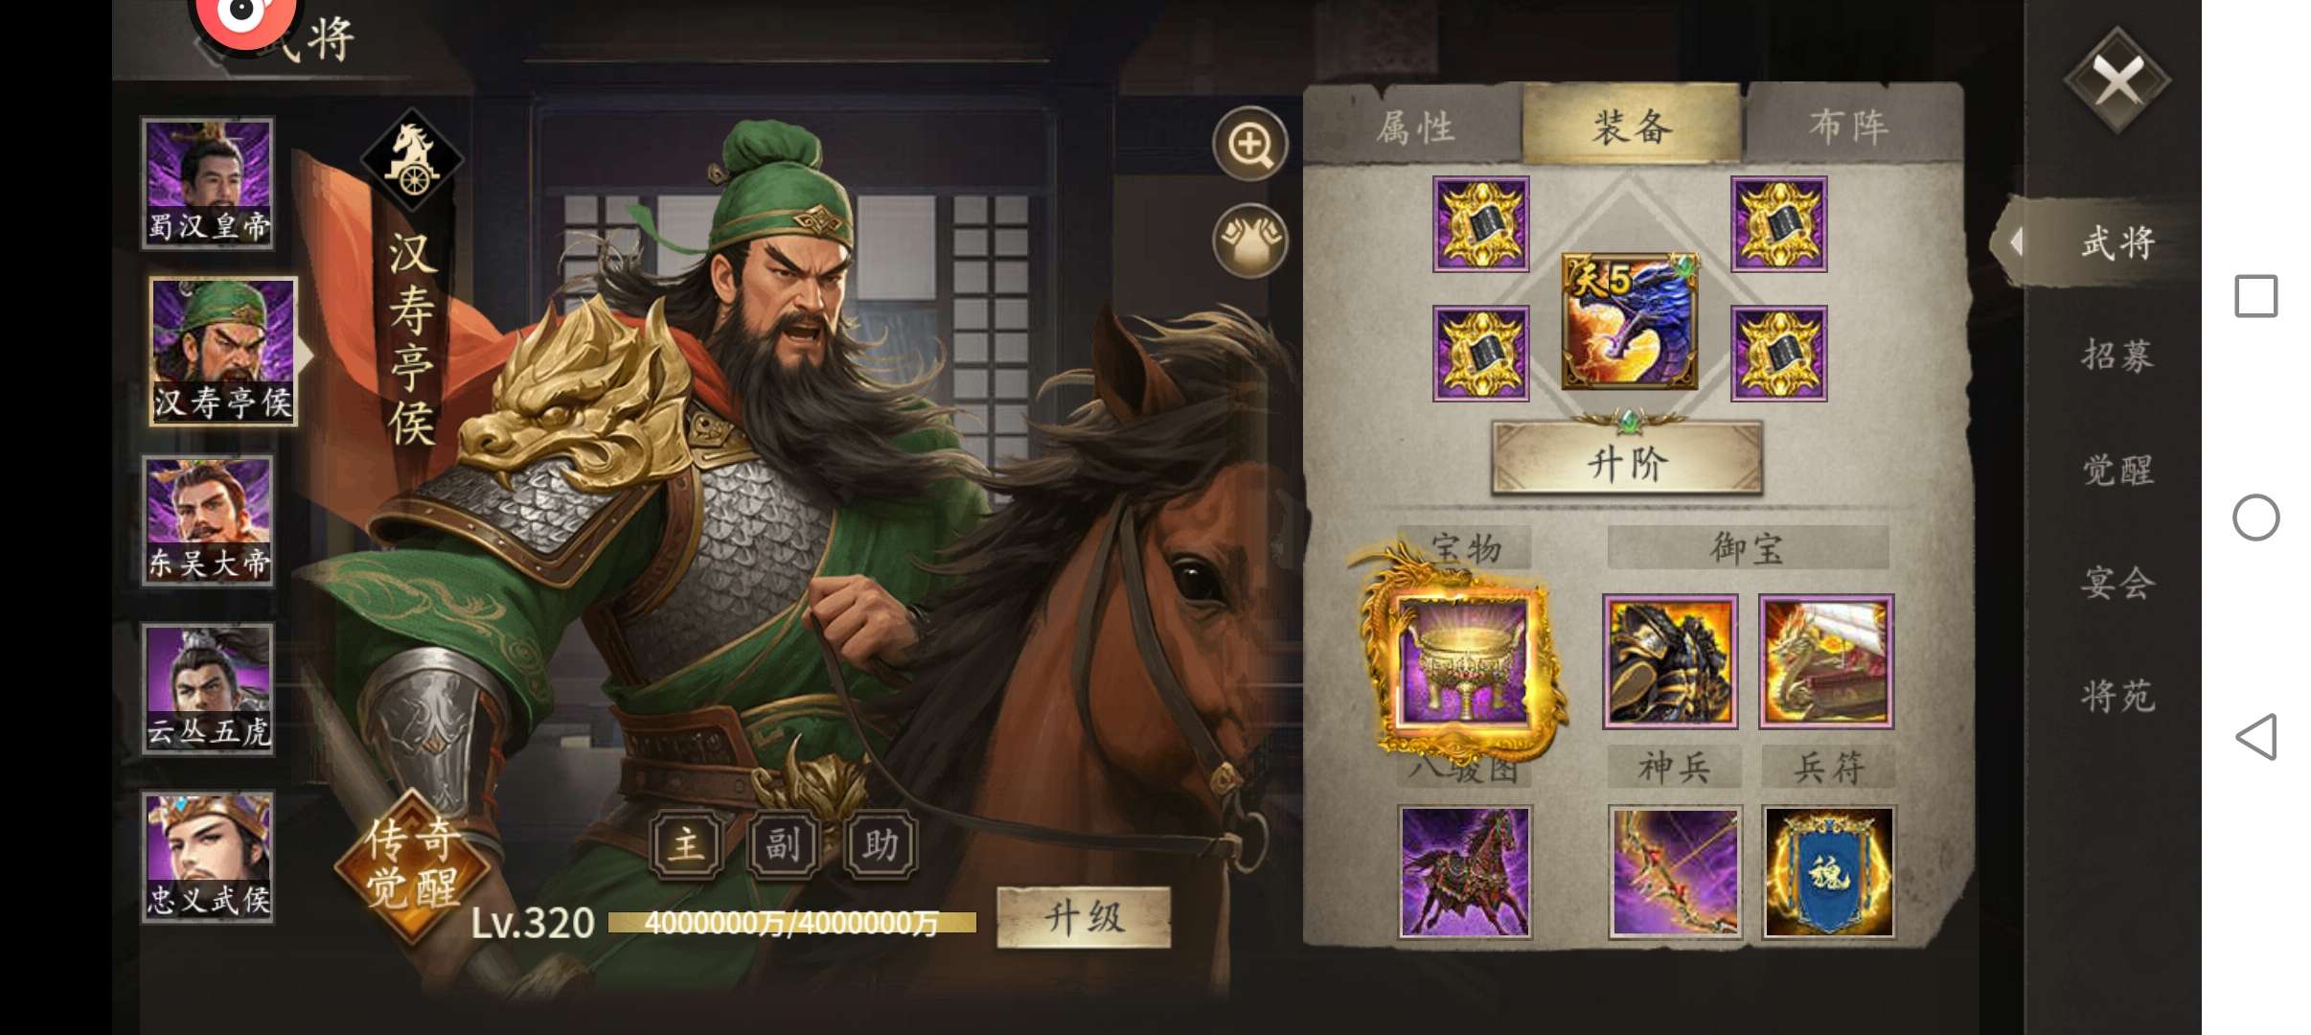Select the golden cauldron treasure item
The height and width of the screenshot is (1035, 2311).
pos(1463,660)
